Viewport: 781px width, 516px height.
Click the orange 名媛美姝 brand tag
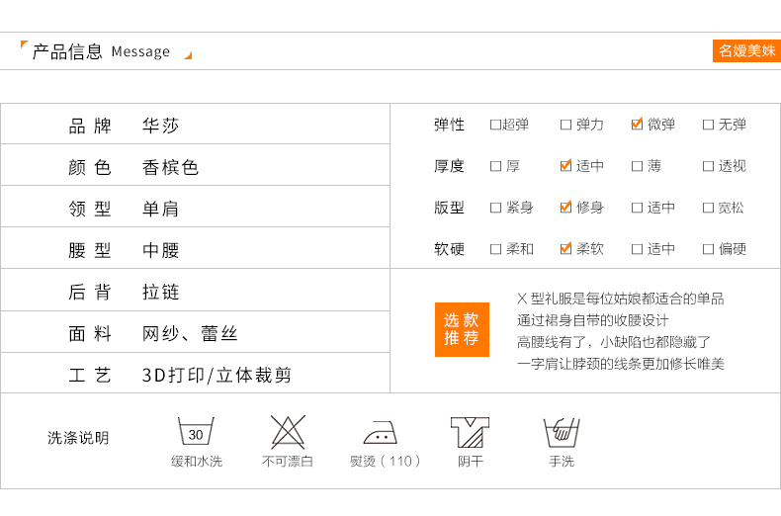coord(746,51)
